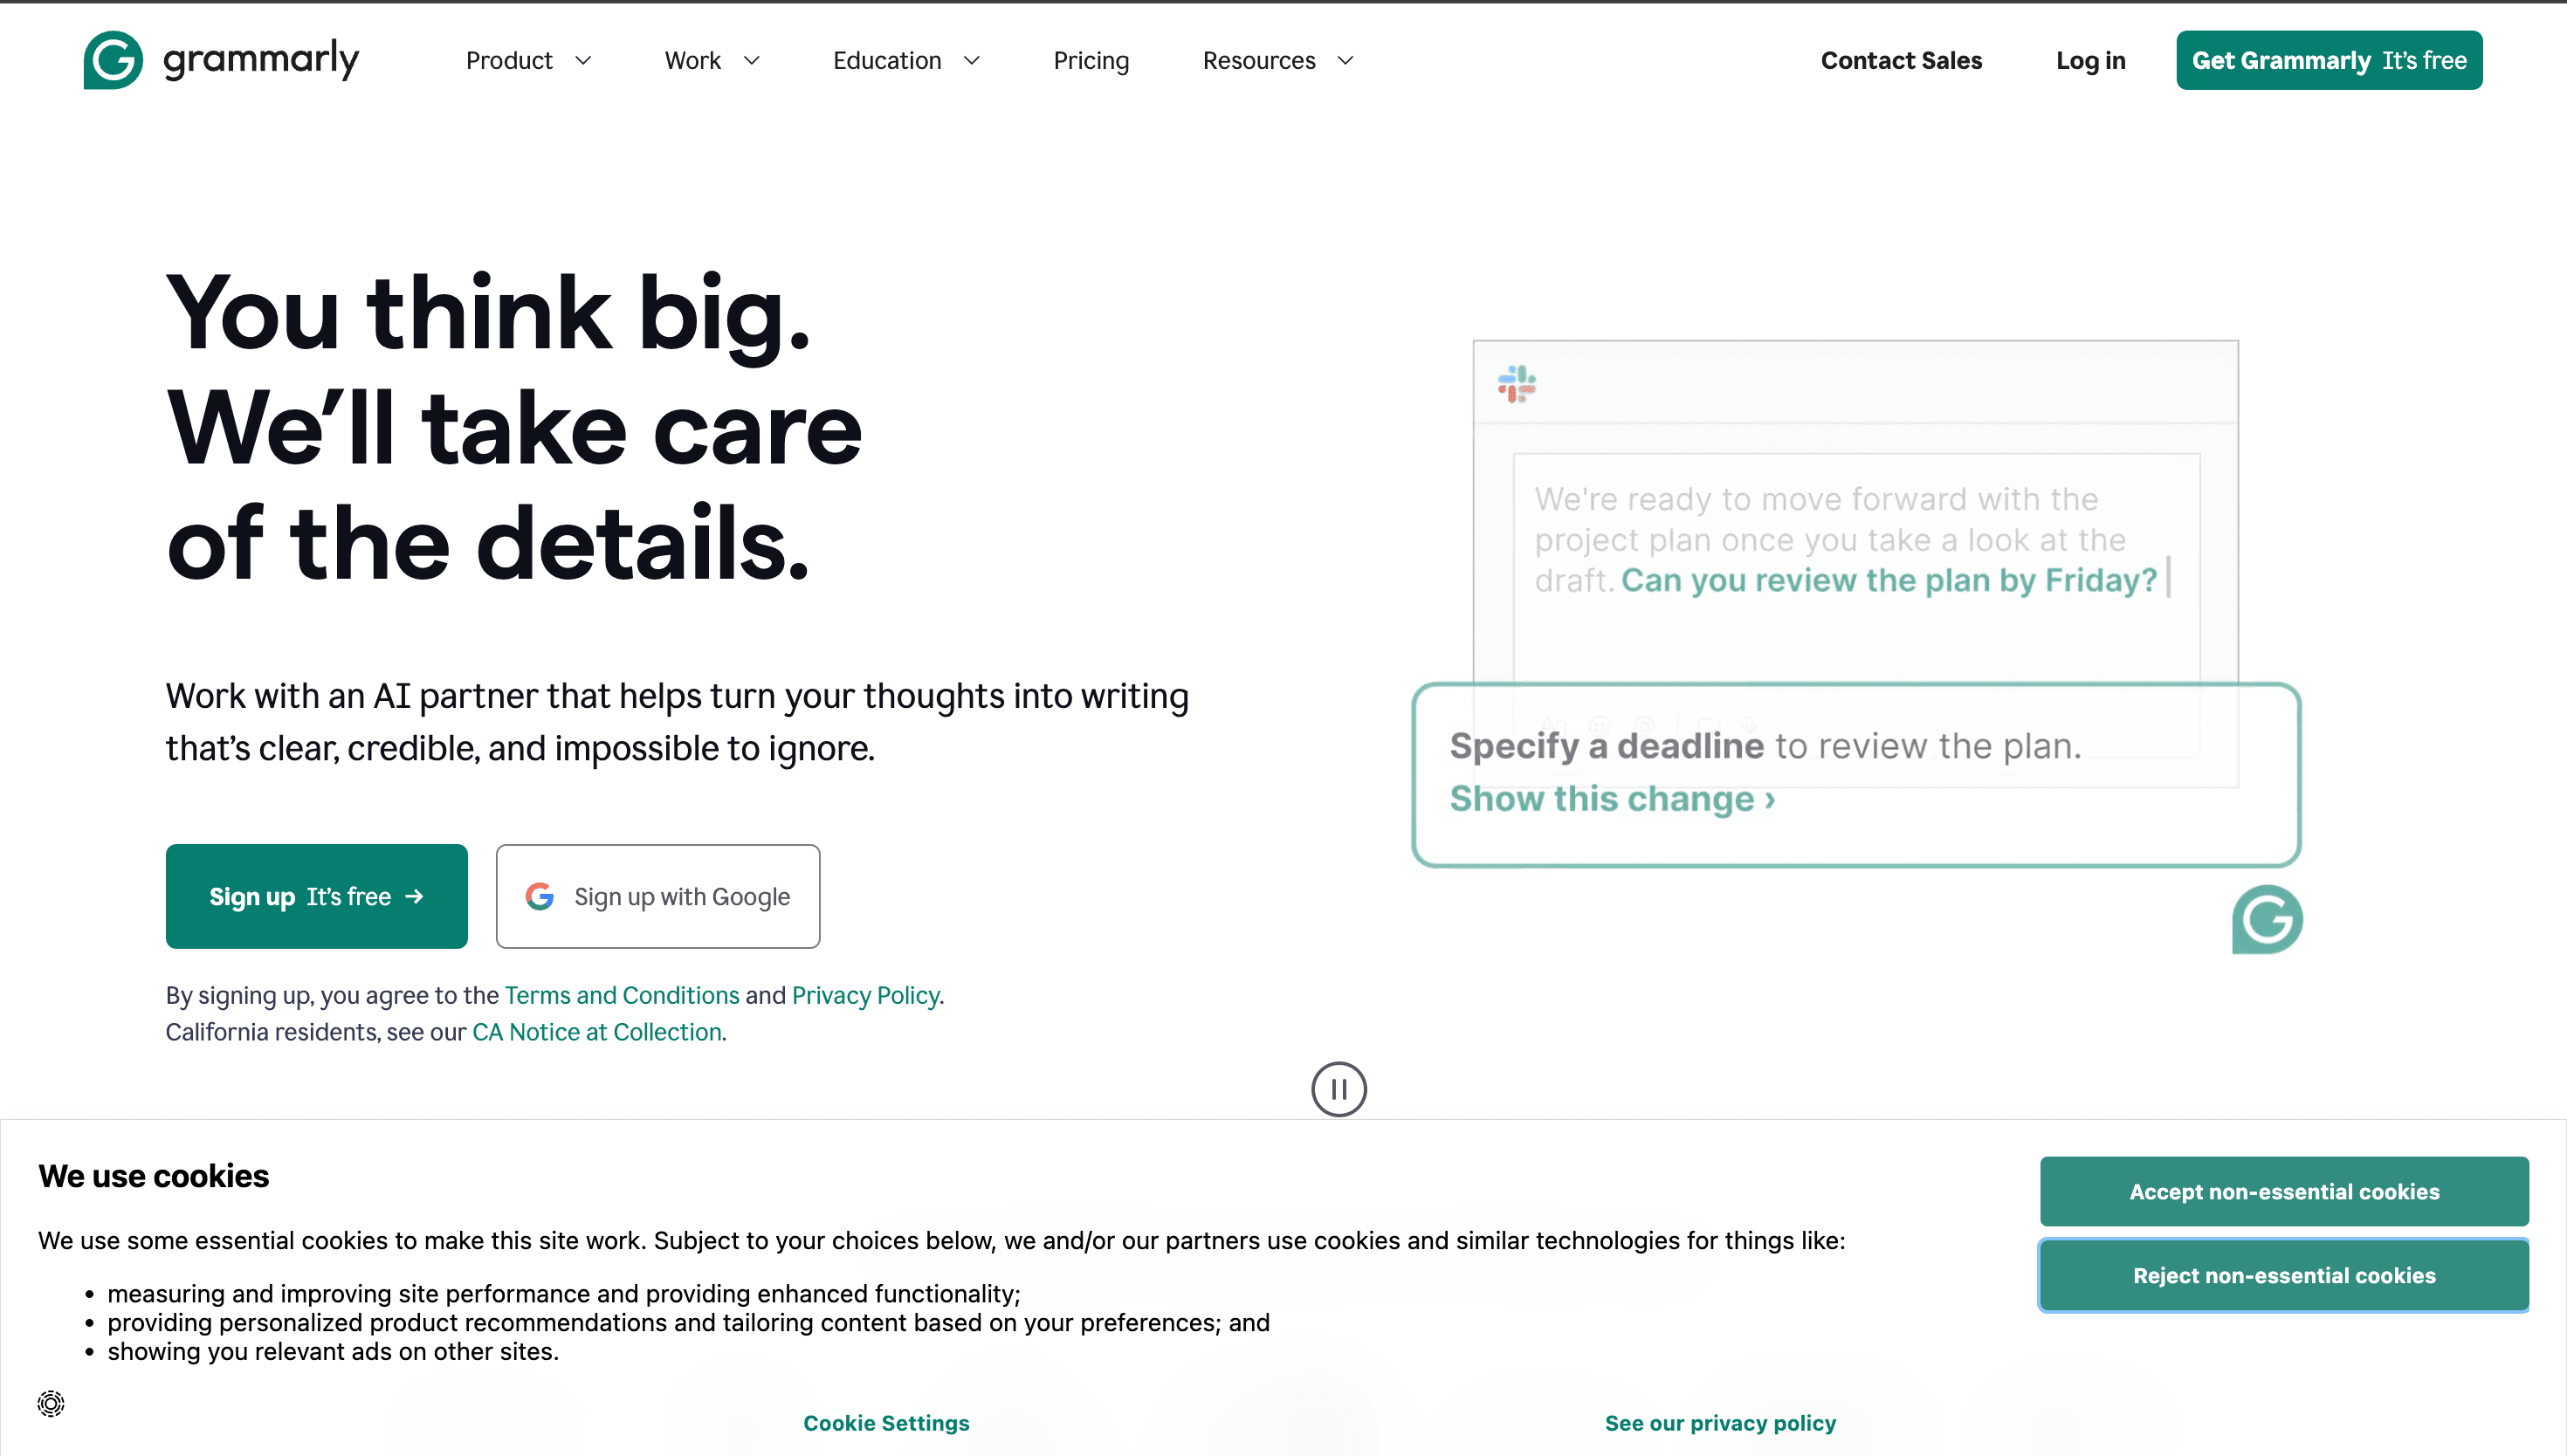This screenshot has width=2567, height=1456.
Task: Click the floating Grammarly G badge
Action: pos(2266,919)
